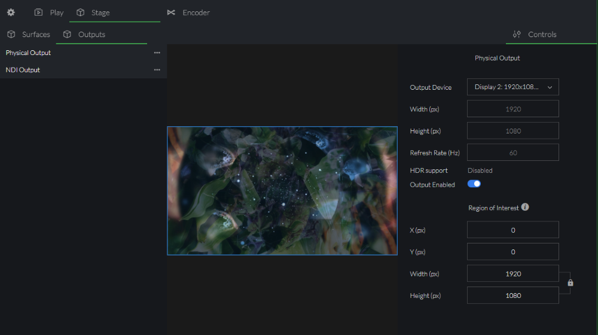Click the Encoder icon
Screen dimensions: 598x335
[172, 13]
